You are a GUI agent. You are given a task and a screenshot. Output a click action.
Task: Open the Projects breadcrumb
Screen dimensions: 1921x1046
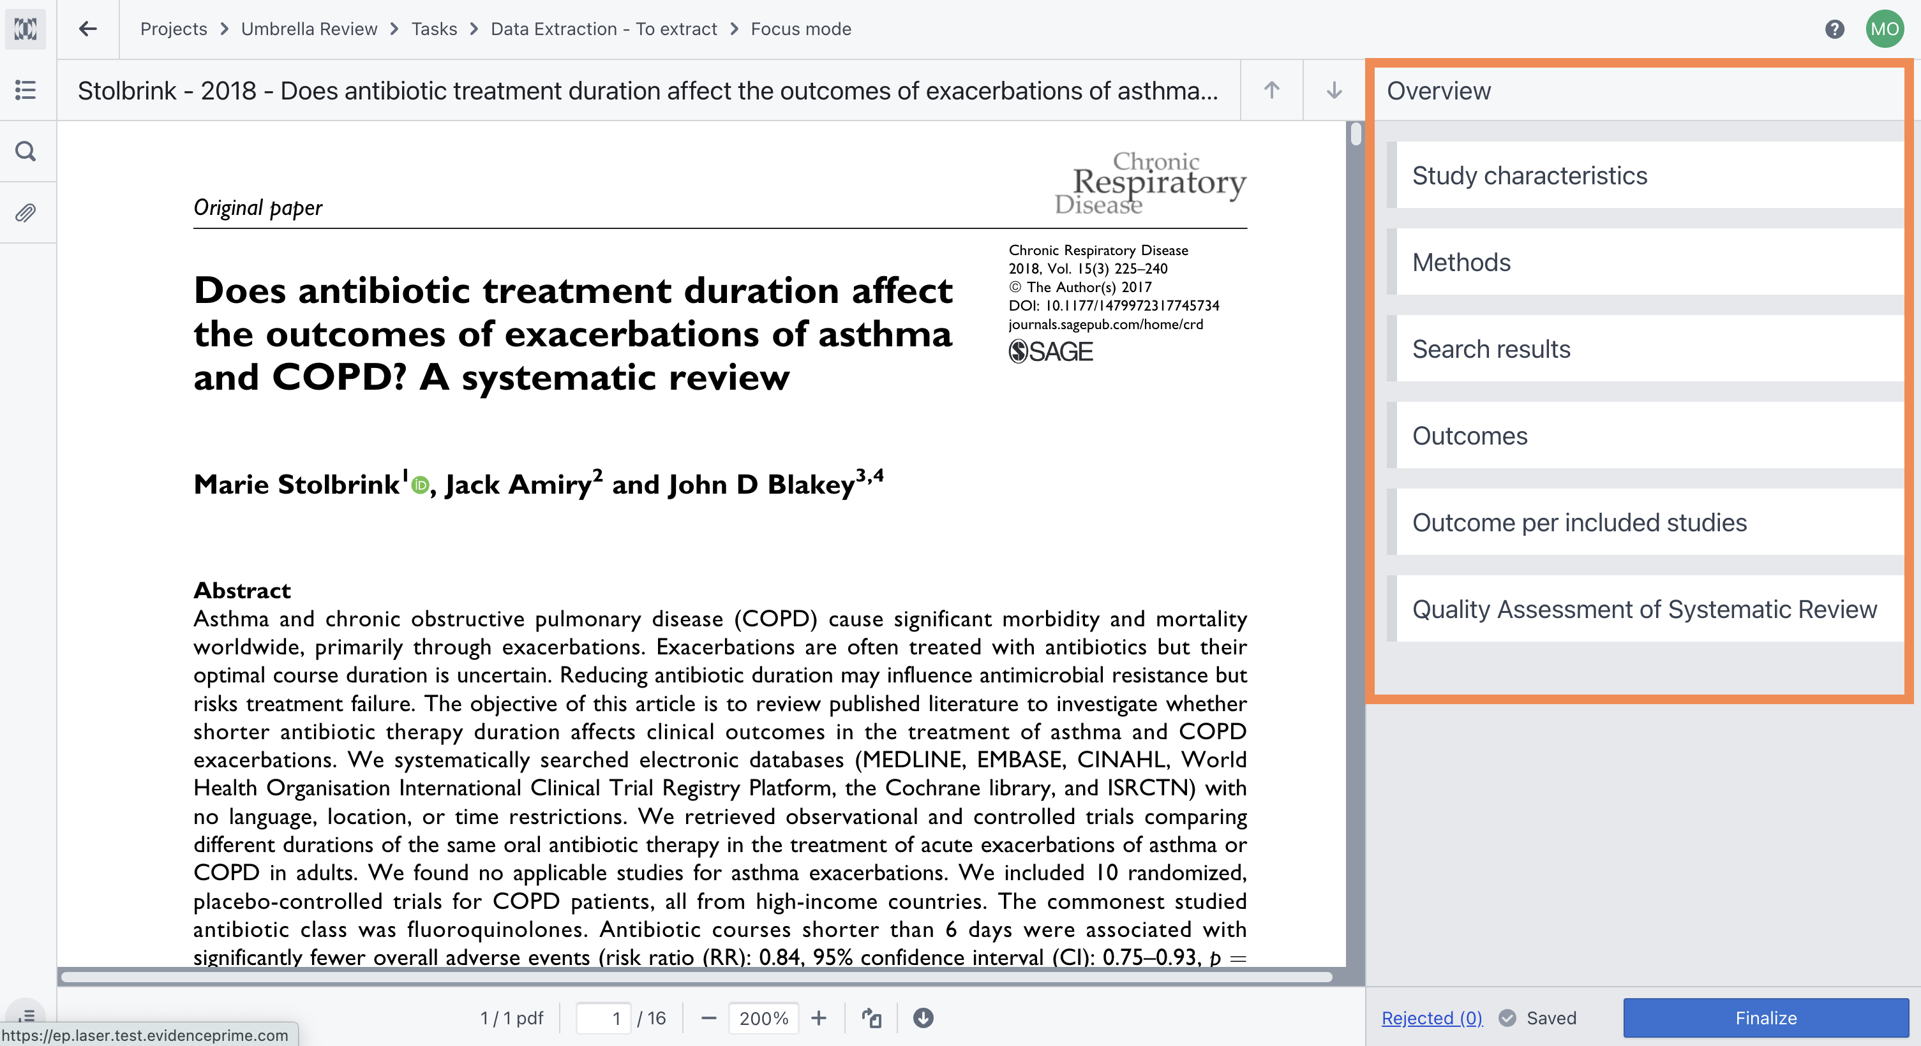point(174,29)
